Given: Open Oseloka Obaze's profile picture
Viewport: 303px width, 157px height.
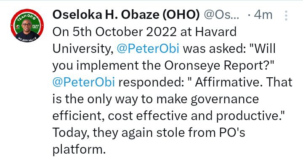Looking at the screenshot, I should pos(27,26).
